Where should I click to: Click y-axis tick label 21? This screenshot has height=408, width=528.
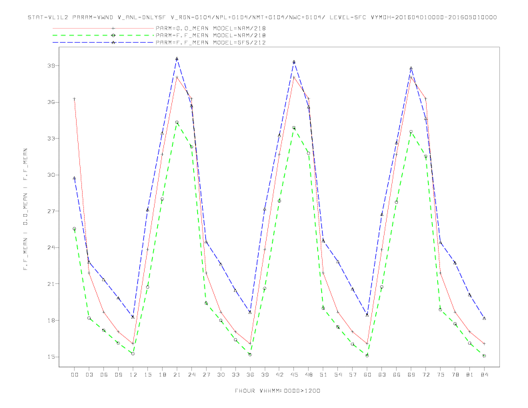point(51,284)
